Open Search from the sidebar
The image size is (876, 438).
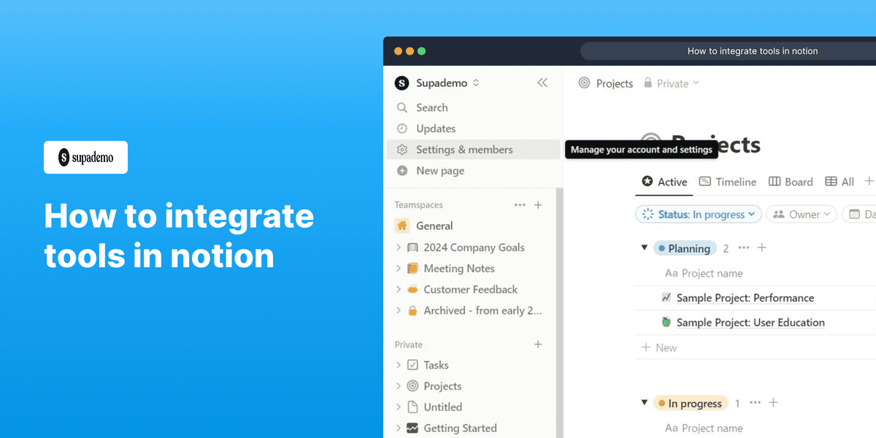pos(432,107)
